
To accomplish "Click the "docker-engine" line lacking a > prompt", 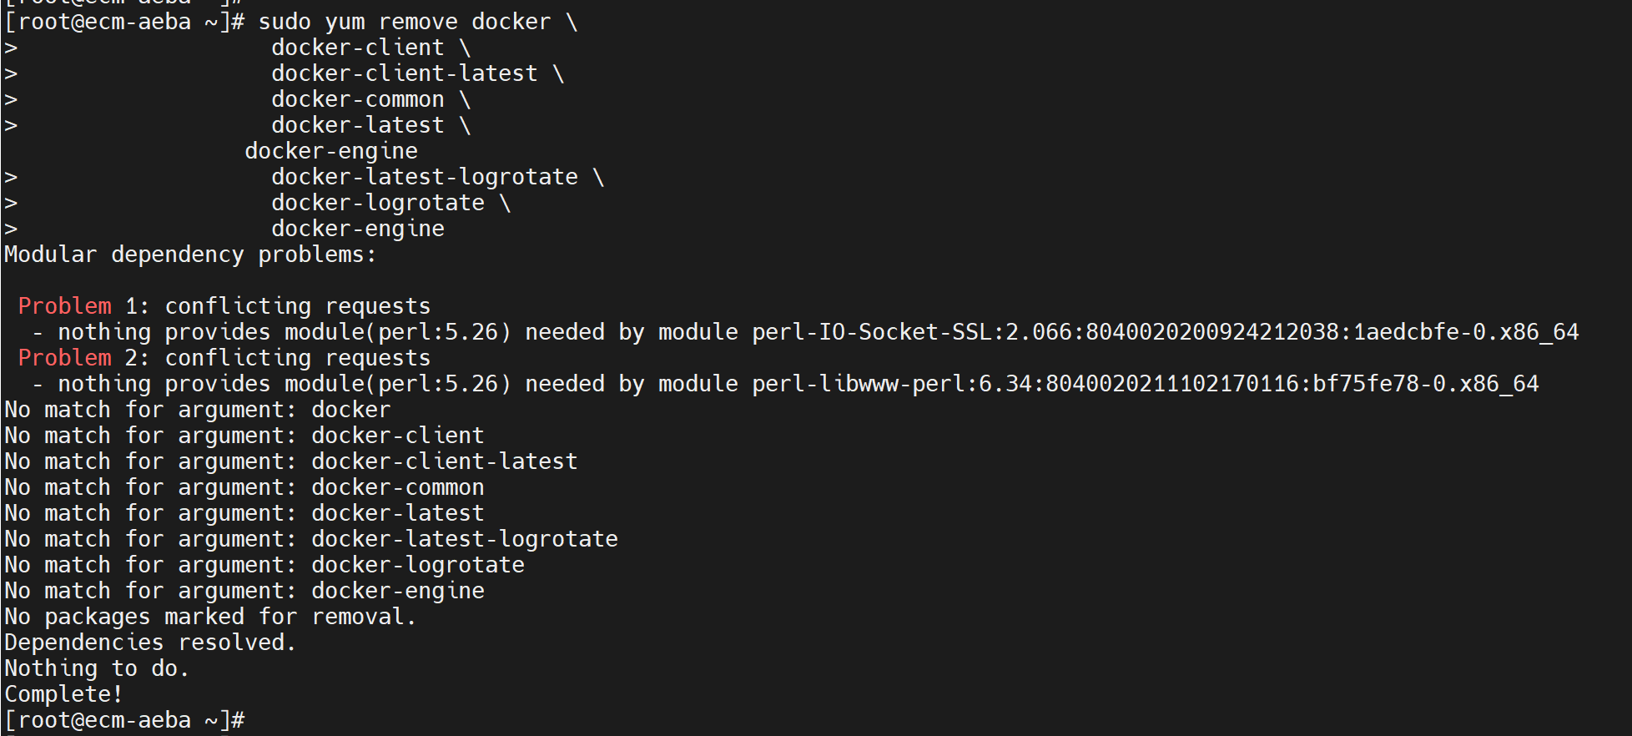I will tap(331, 151).
